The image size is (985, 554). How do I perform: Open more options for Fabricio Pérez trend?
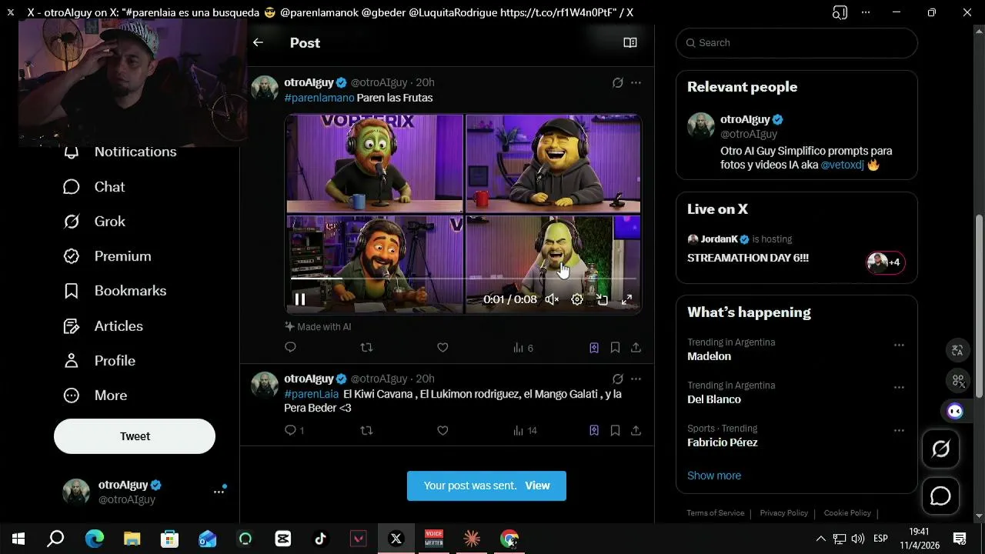tap(899, 431)
